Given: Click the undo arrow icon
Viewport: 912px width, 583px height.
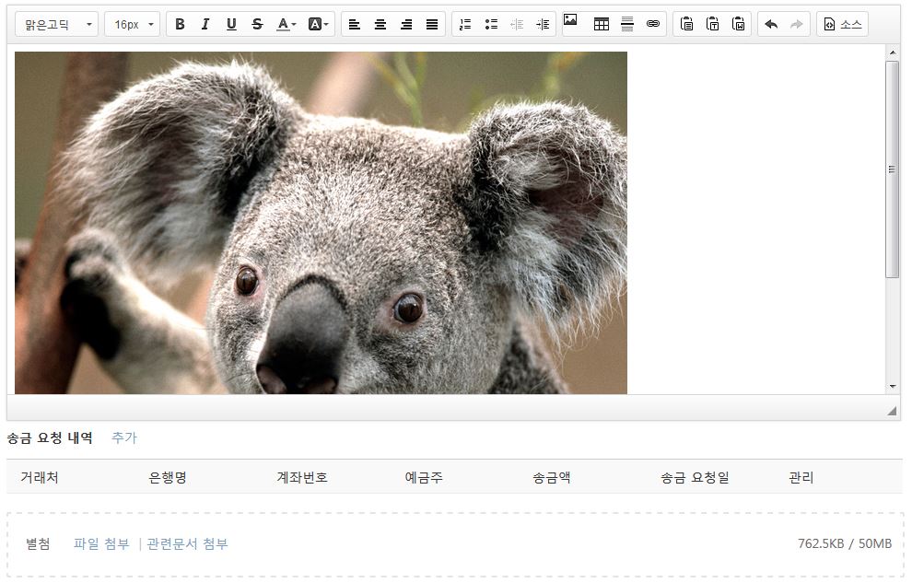Looking at the screenshot, I should [771, 25].
